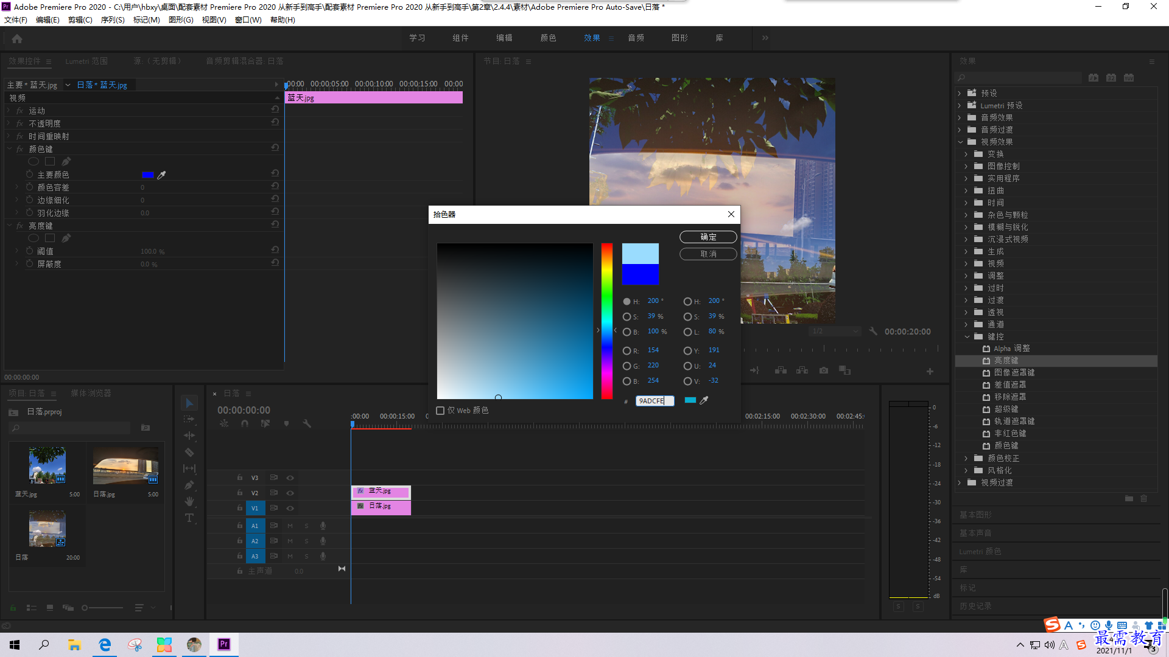Open program monitor settings wrench
Image resolution: width=1169 pixels, height=657 pixels.
tap(873, 332)
